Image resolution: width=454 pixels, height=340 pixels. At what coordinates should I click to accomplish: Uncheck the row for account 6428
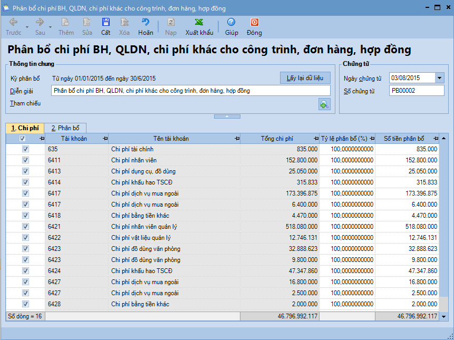[25, 304]
